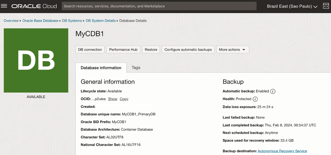Open Performance Hub
The height and width of the screenshot is (155, 331).
[123, 50]
